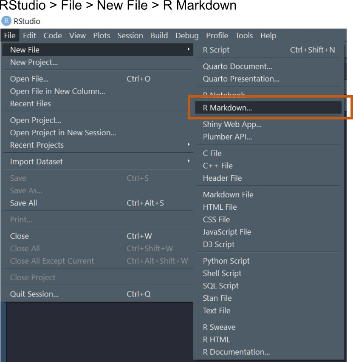Select Open Project in New Session...
Image resolution: width=353 pixels, height=362 pixels.
coord(98,133)
